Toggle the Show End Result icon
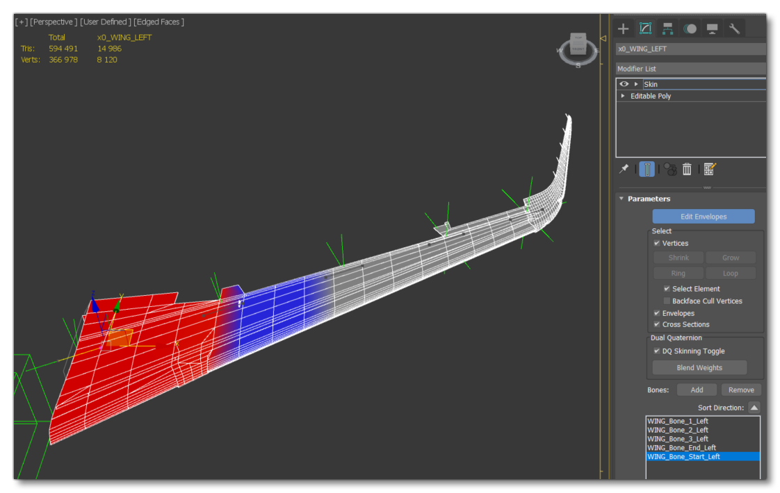This screenshot has width=780, height=493. 647,169
